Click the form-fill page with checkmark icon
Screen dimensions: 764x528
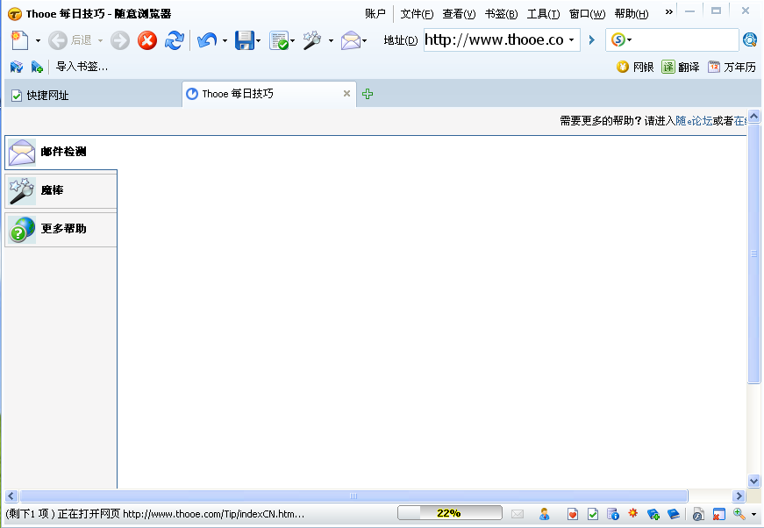tap(279, 41)
